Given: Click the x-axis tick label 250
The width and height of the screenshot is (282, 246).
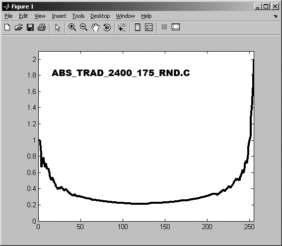Looking at the screenshot, I should (249, 227).
